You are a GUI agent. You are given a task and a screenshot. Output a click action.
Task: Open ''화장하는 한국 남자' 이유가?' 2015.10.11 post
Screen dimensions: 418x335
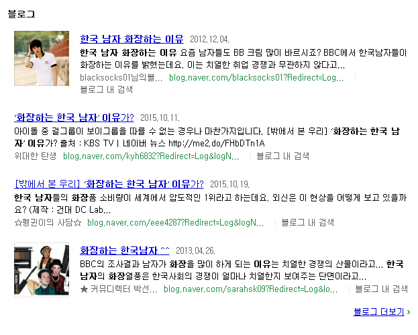(x=74, y=117)
